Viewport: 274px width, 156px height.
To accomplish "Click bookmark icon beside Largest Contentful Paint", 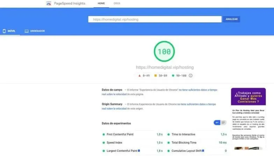I will tap(139, 151).
